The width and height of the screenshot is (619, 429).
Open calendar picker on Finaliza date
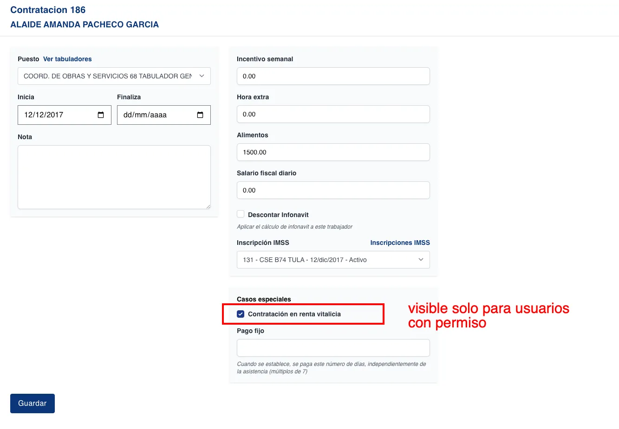[x=200, y=115]
